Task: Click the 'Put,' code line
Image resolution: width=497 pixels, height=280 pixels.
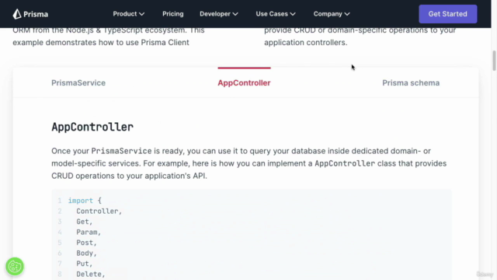Action: (85, 264)
